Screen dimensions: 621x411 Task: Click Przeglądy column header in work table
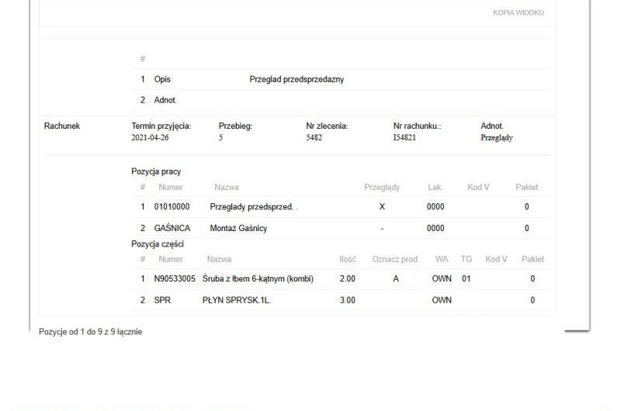(382, 188)
